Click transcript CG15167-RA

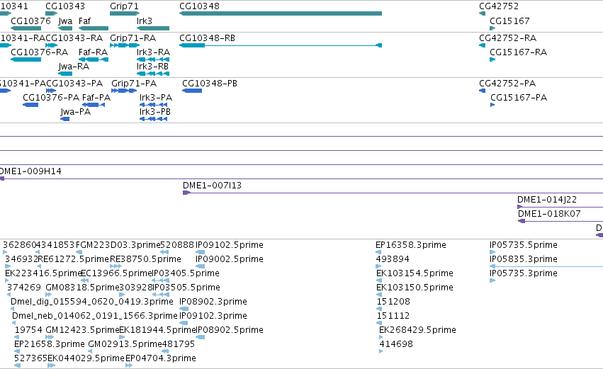pos(518,52)
